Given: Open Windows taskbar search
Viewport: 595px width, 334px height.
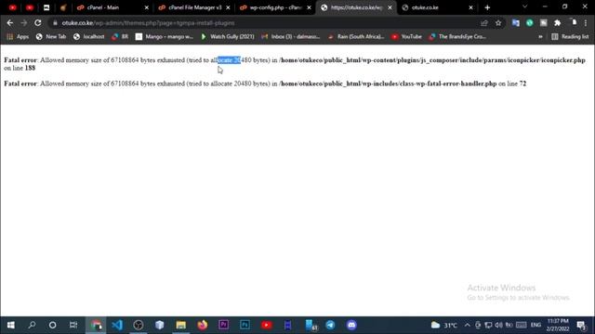Looking at the screenshot, I should [32, 325].
